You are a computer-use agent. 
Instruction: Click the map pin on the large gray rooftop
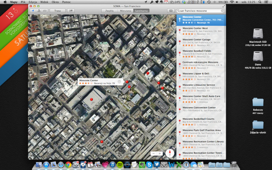click(x=91, y=100)
